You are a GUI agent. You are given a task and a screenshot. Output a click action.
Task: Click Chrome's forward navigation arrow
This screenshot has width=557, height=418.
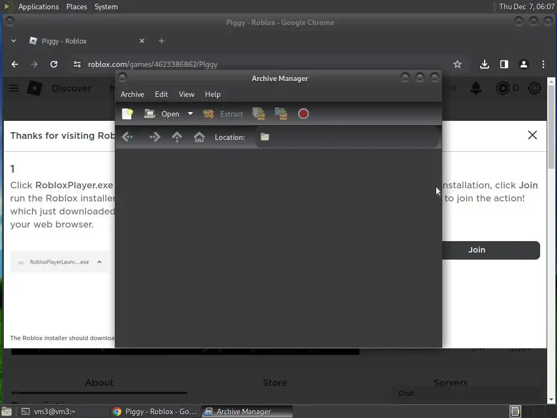(34, 64)
